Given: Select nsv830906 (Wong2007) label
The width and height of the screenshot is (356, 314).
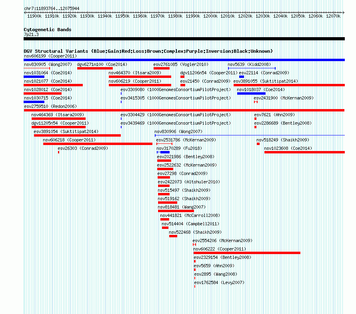Looking at the screenshot, I should coord(178,131).
